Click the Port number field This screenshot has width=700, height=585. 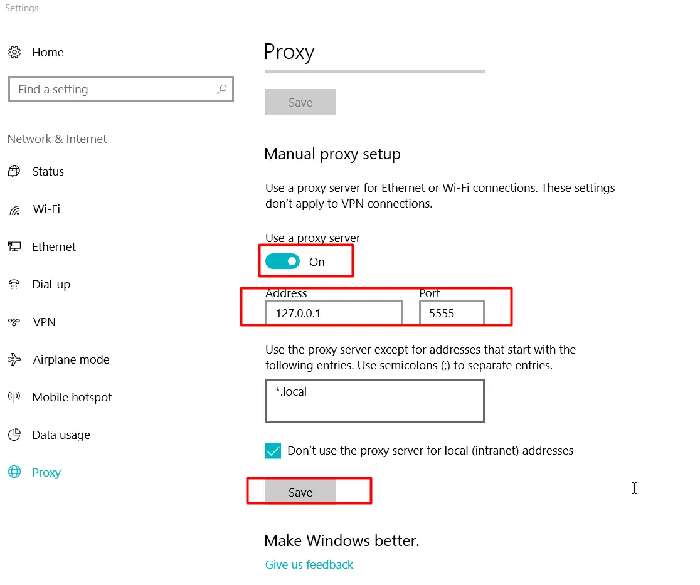point(452,313)
